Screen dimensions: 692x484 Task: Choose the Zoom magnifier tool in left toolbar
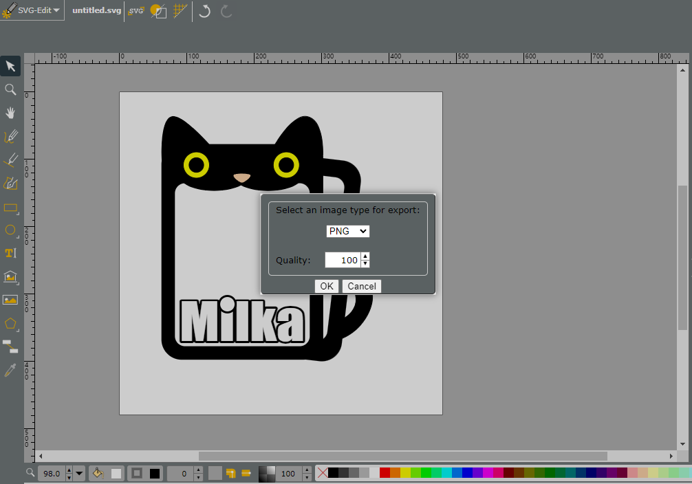(x=10, y=89)
